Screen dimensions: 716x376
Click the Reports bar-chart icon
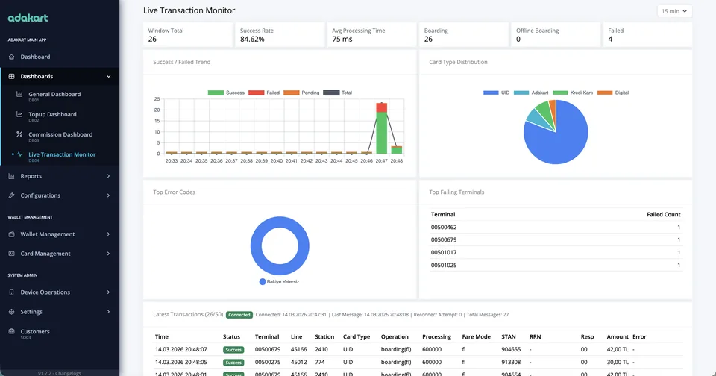pyautogui.click(x=11, y=176)
